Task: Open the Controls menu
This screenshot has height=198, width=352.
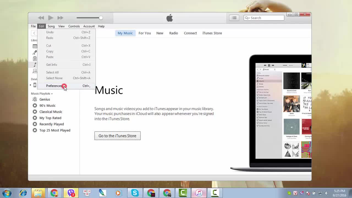Action: [74, 26]
